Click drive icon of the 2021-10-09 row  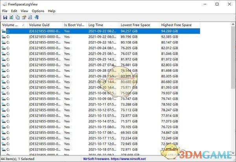tap(4, 99)
